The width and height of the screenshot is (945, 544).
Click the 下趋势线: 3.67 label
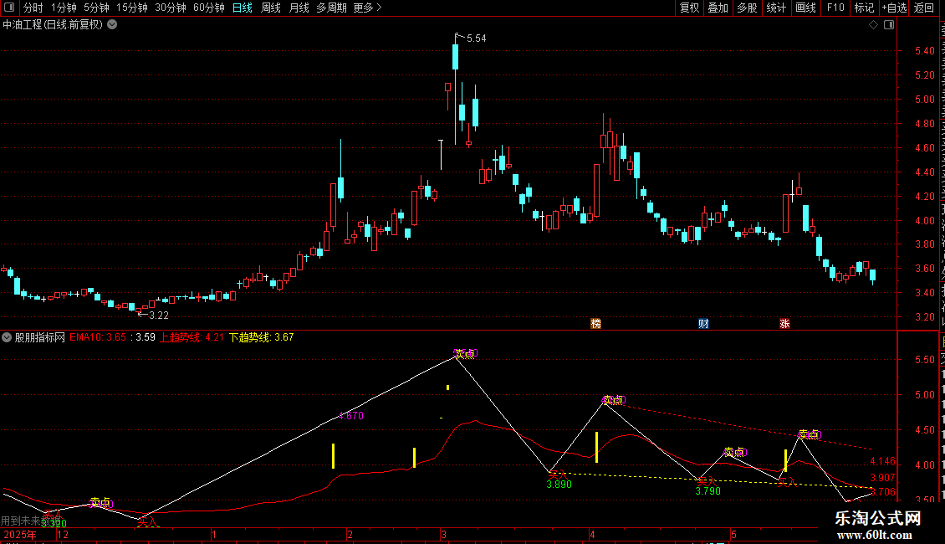[262, 338]
